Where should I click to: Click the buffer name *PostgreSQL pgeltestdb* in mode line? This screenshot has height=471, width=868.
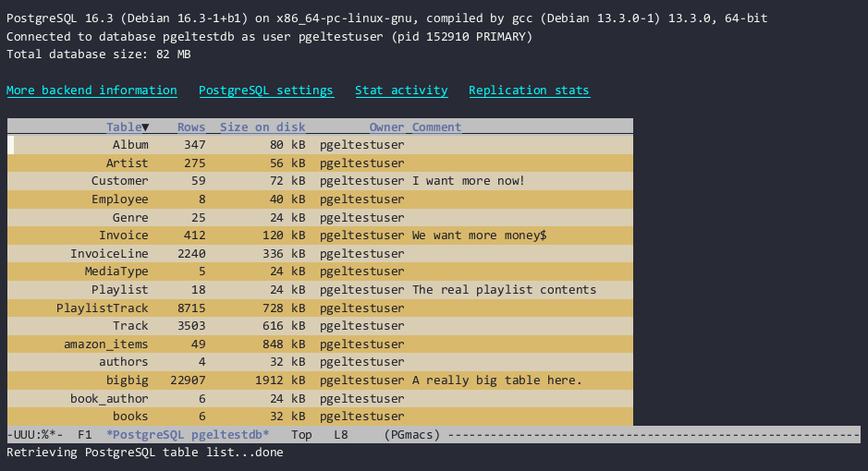tap(188, 434)
